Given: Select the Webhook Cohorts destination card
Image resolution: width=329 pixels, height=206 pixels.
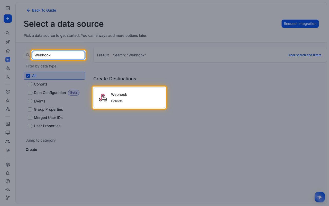Looking at the screenshot, I should click(x=129, y=98).
